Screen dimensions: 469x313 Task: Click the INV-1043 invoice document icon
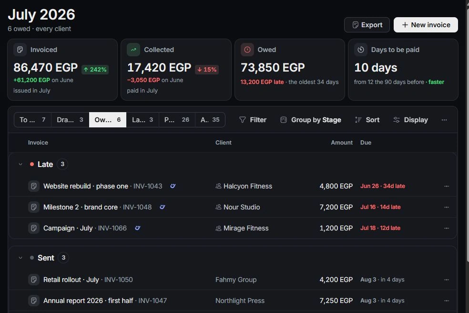click(34, 186)
